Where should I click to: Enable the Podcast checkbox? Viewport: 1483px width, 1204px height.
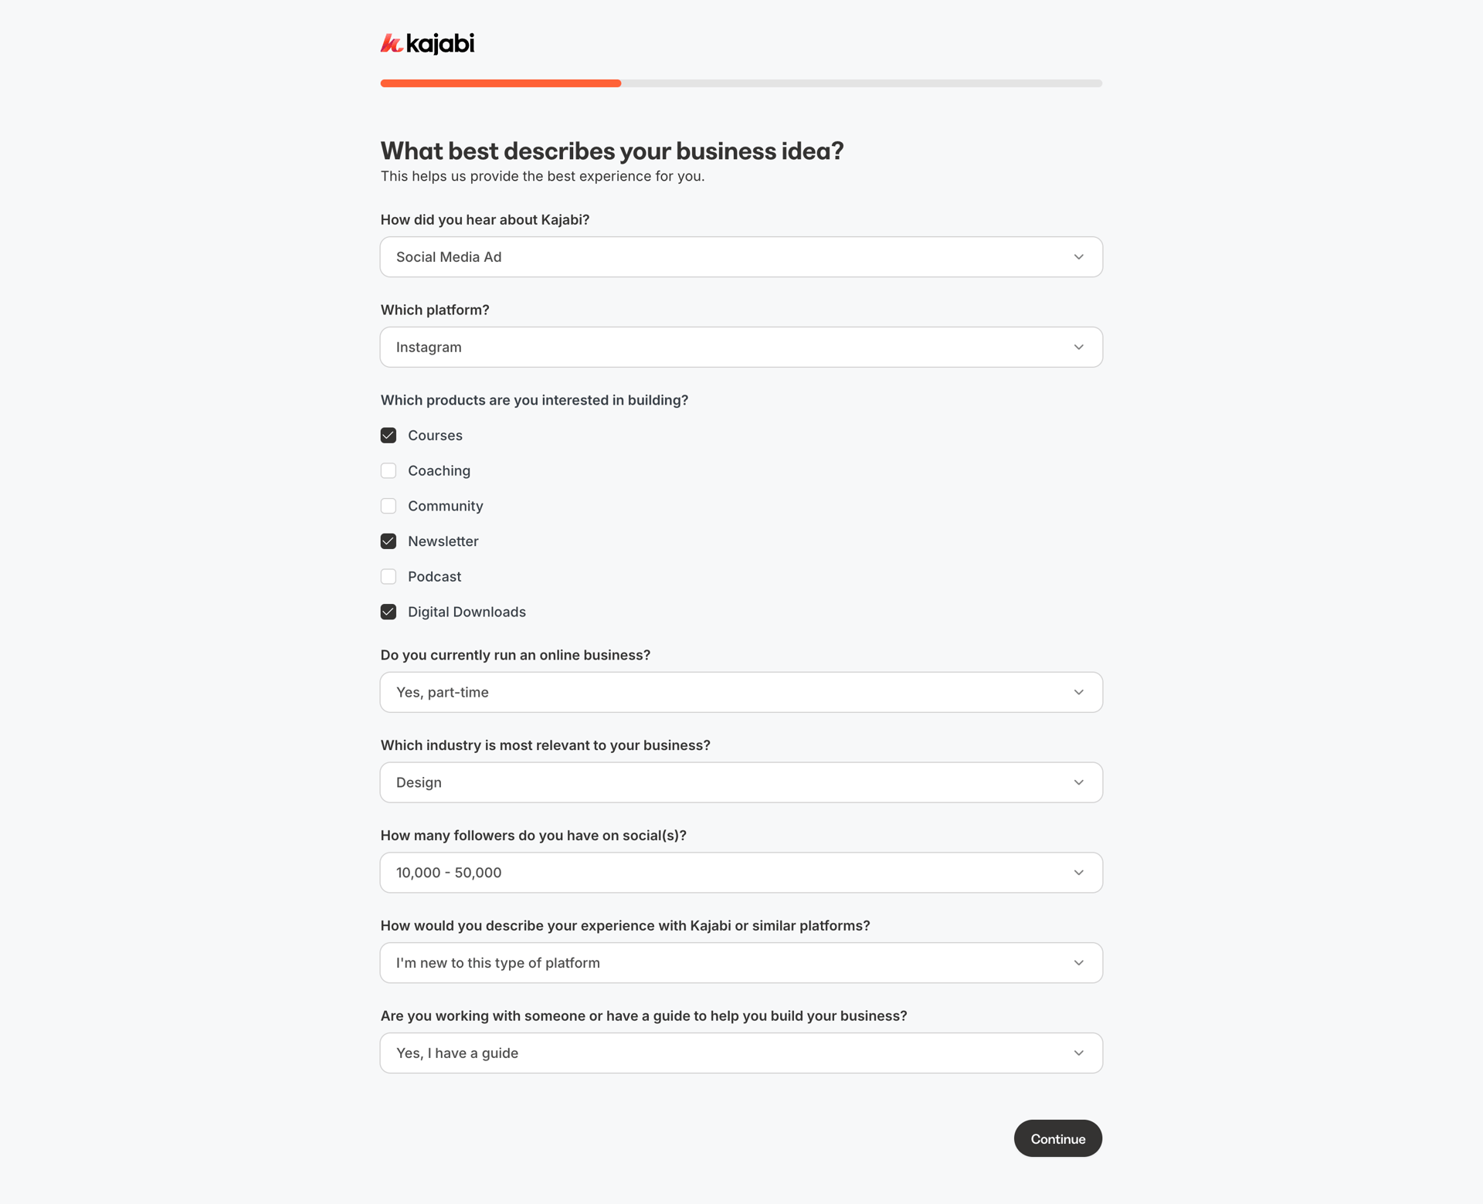pos(389,576)
